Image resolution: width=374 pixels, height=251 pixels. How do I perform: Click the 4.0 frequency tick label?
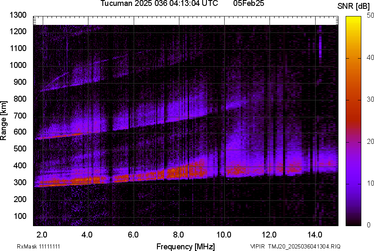[87, 235]
